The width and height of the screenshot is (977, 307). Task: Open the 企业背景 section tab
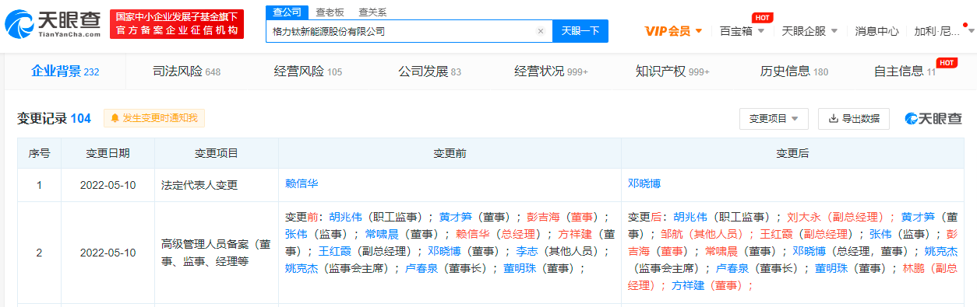(x=65, y=72)
